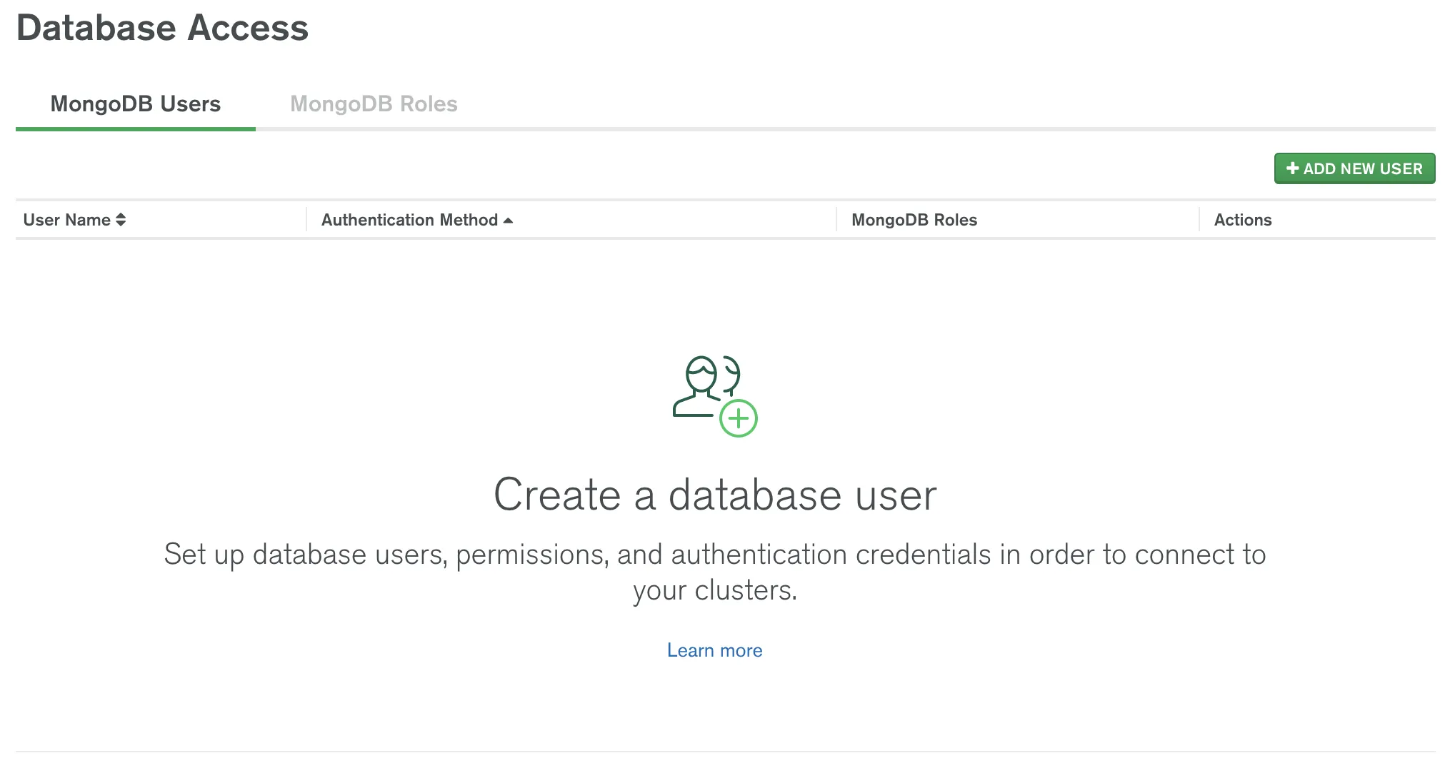The image size is (1450, 768).
Task: Open the Learn more link
Action: click(714, 650)
